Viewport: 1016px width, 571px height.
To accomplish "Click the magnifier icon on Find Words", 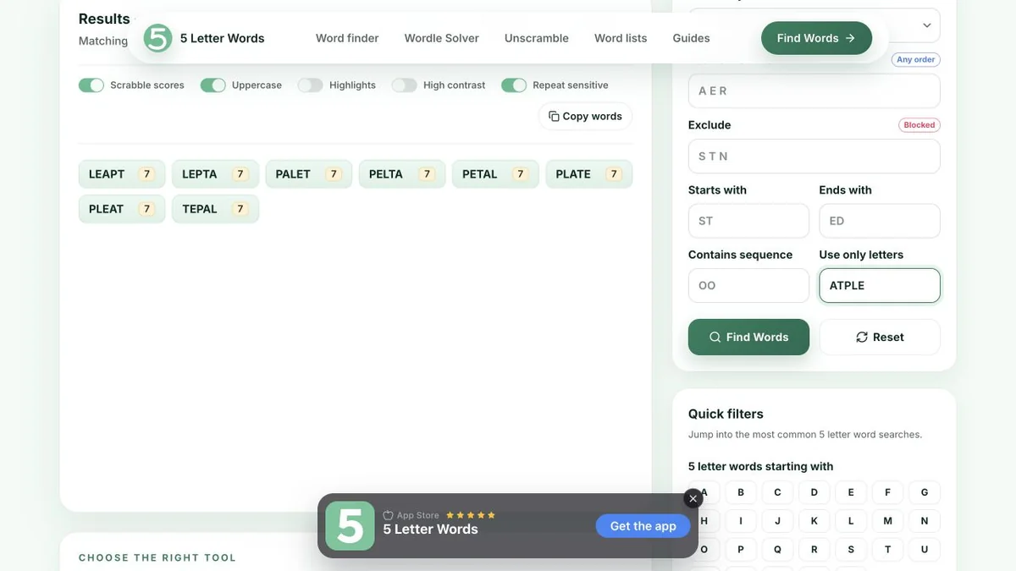I will click(715, 337).
